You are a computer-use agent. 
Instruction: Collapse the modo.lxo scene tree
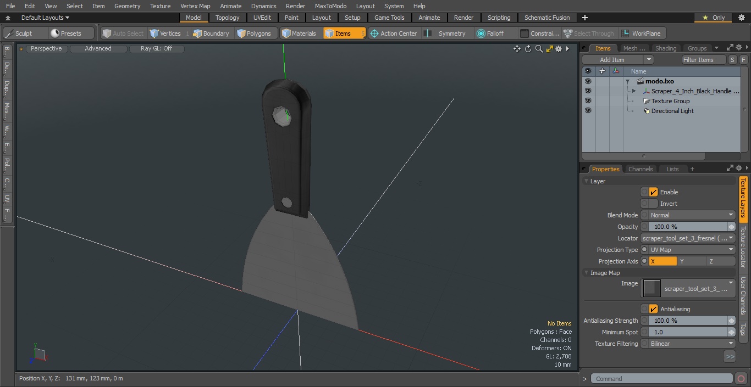627,81
